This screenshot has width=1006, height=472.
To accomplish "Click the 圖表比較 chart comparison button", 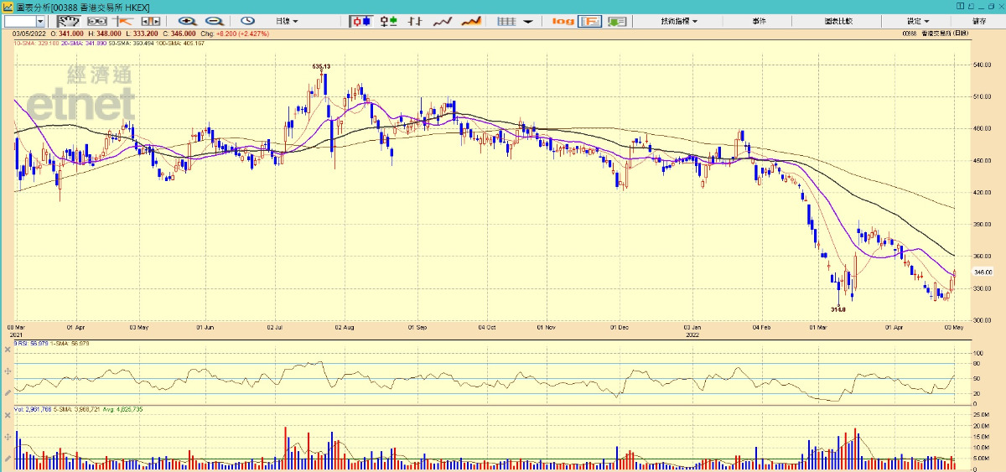I will tap(837, 20).
